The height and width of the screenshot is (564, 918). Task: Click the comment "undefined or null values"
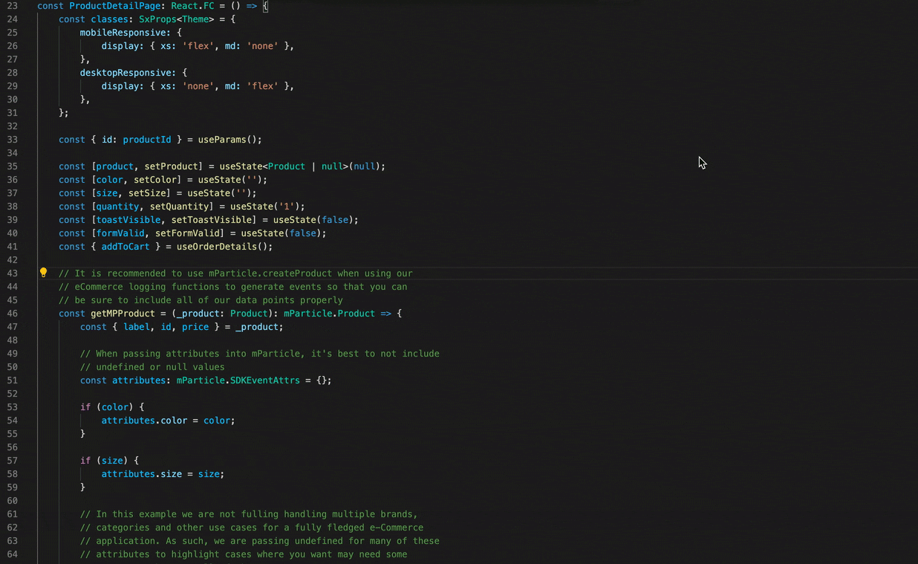(152, 367)
